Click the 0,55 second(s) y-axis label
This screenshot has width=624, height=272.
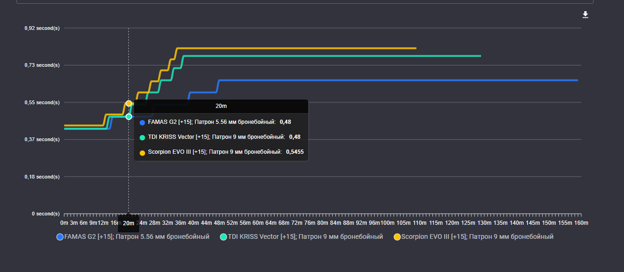(x=42, y=102)
